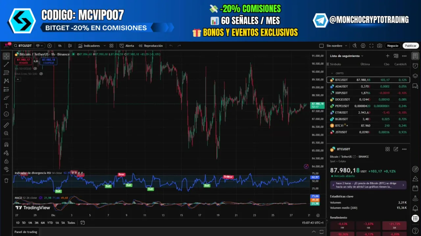Image resolution: width=421 pixels, height=236 pixels.
Task: Select the text annotation tool
Action: click(6, 106)
